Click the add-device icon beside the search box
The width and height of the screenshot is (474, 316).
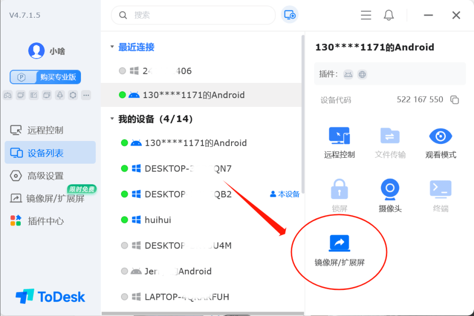(x=290, y=15)
